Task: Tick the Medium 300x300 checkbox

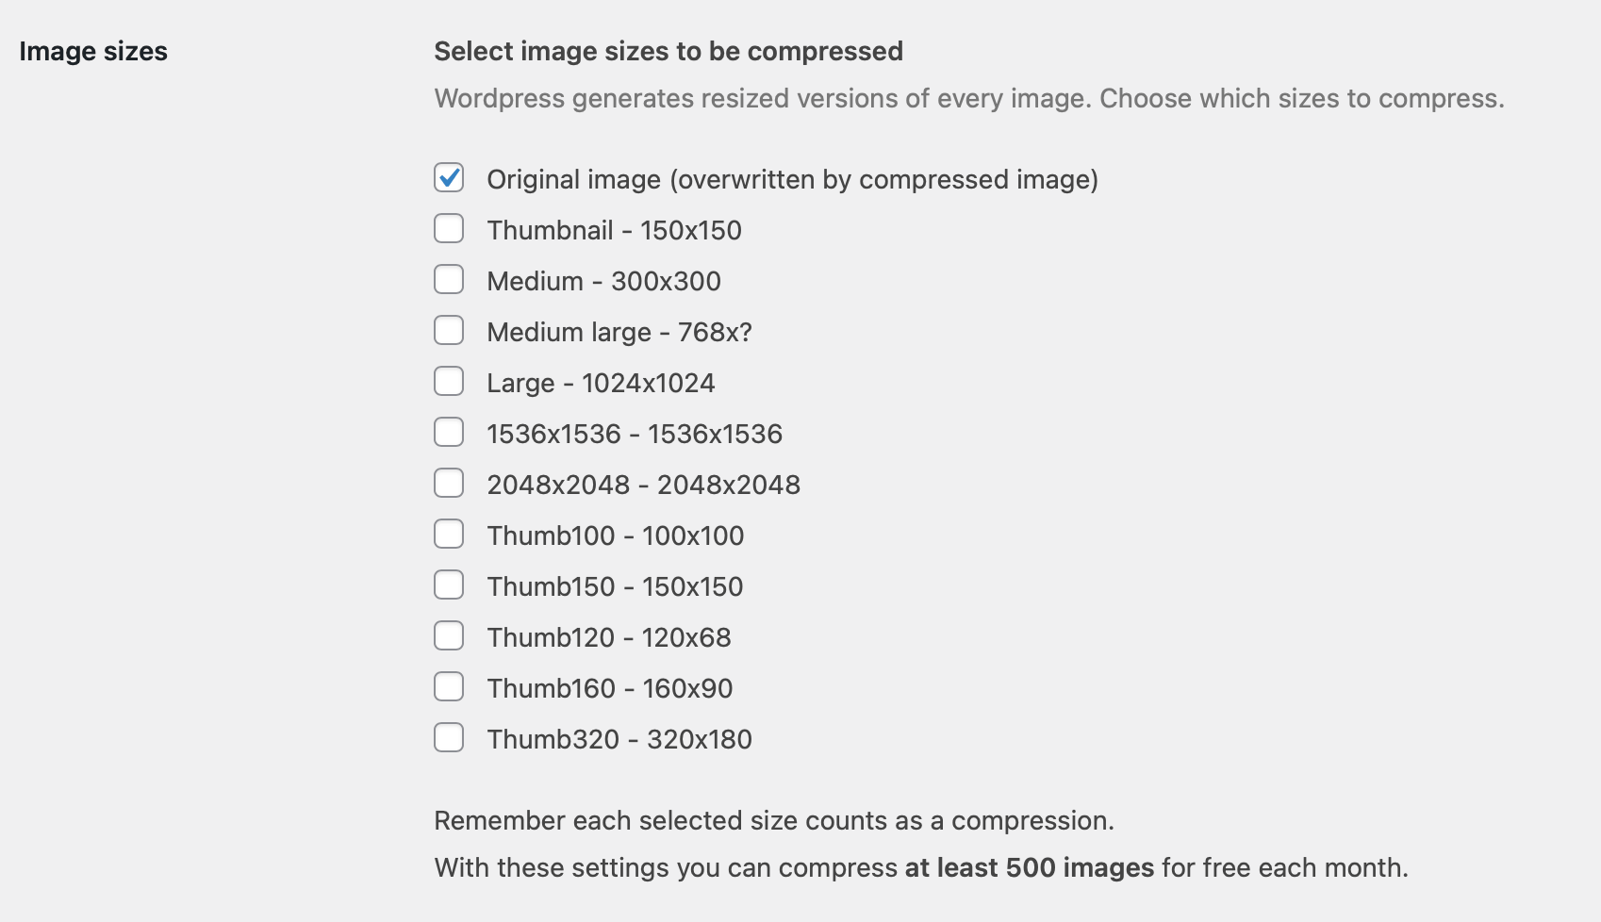Action: [449, 279]
